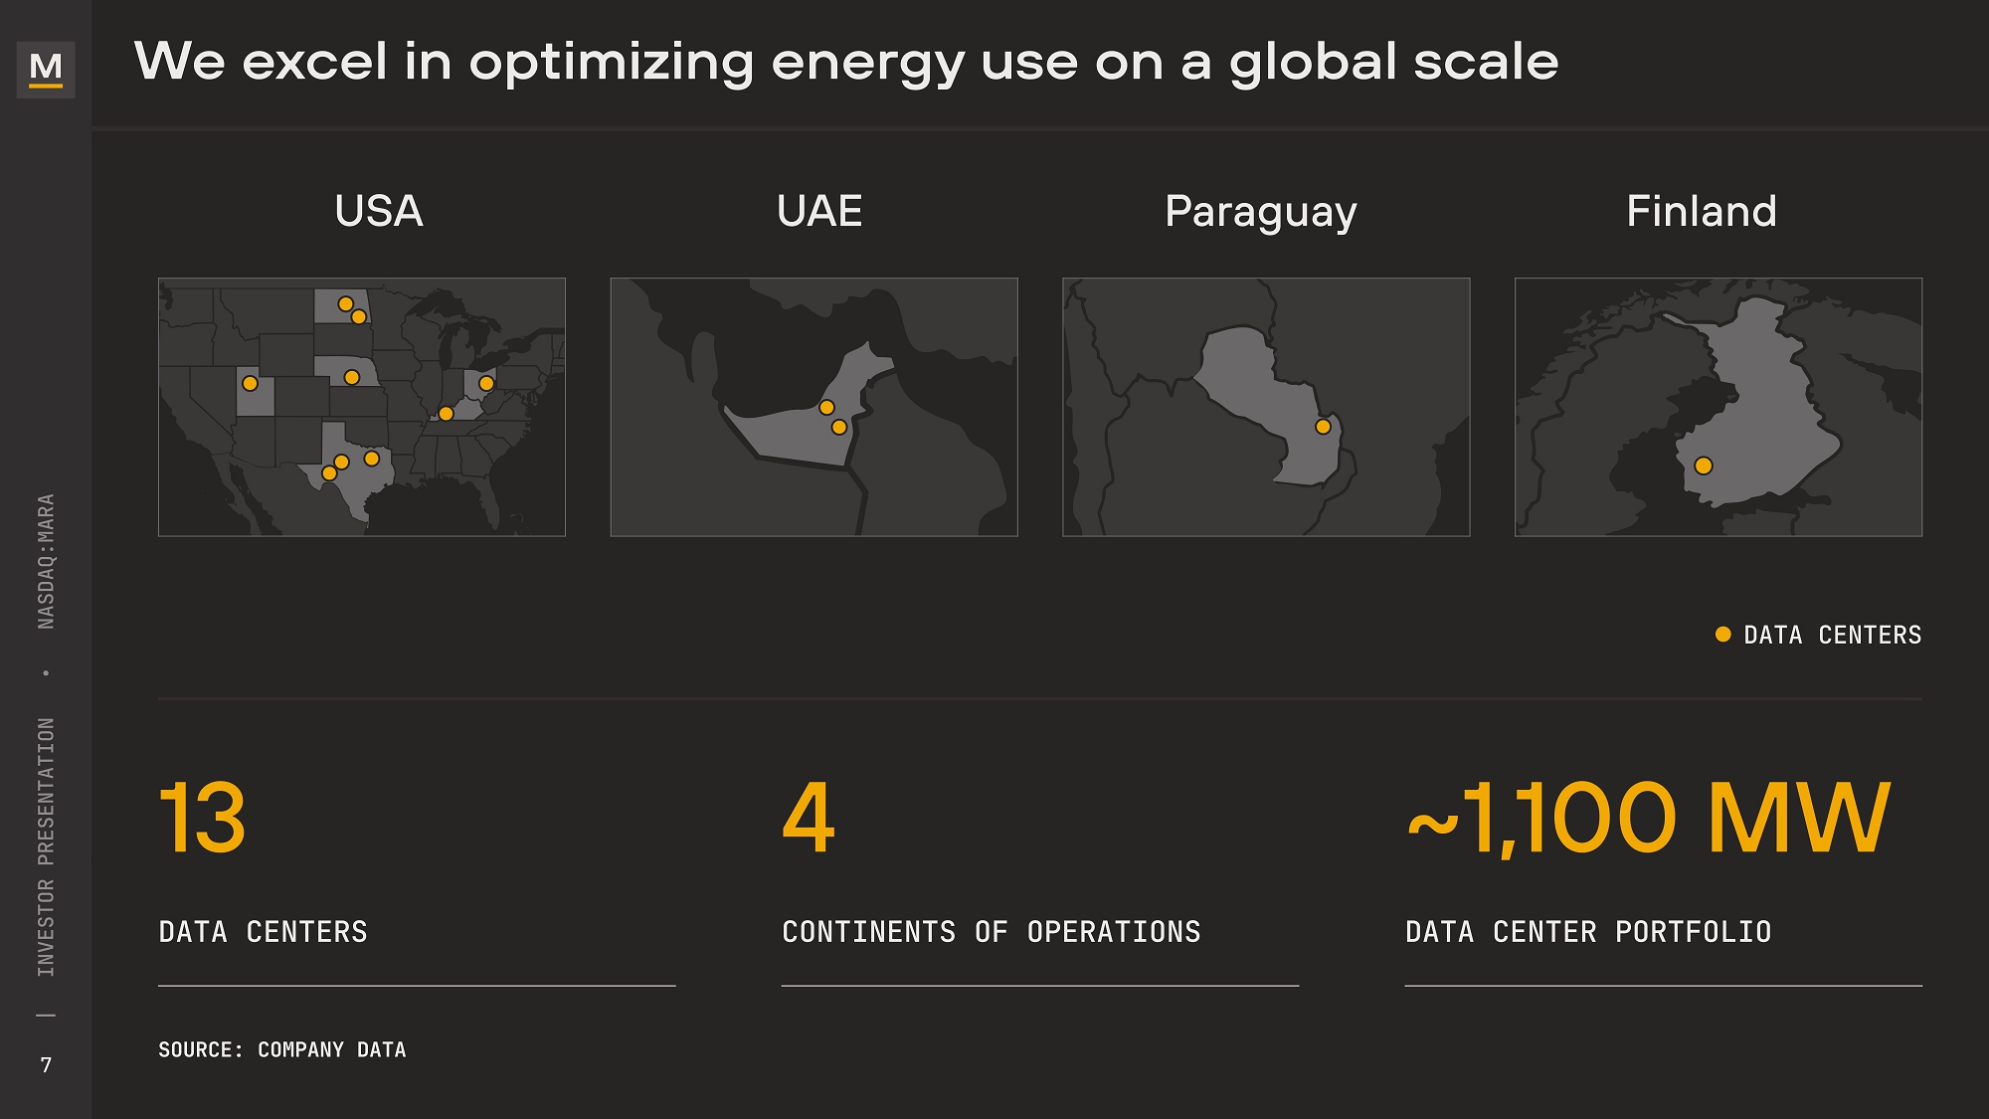
Task: Click the large "13" data centers figure
Action: tap(202, 818)
